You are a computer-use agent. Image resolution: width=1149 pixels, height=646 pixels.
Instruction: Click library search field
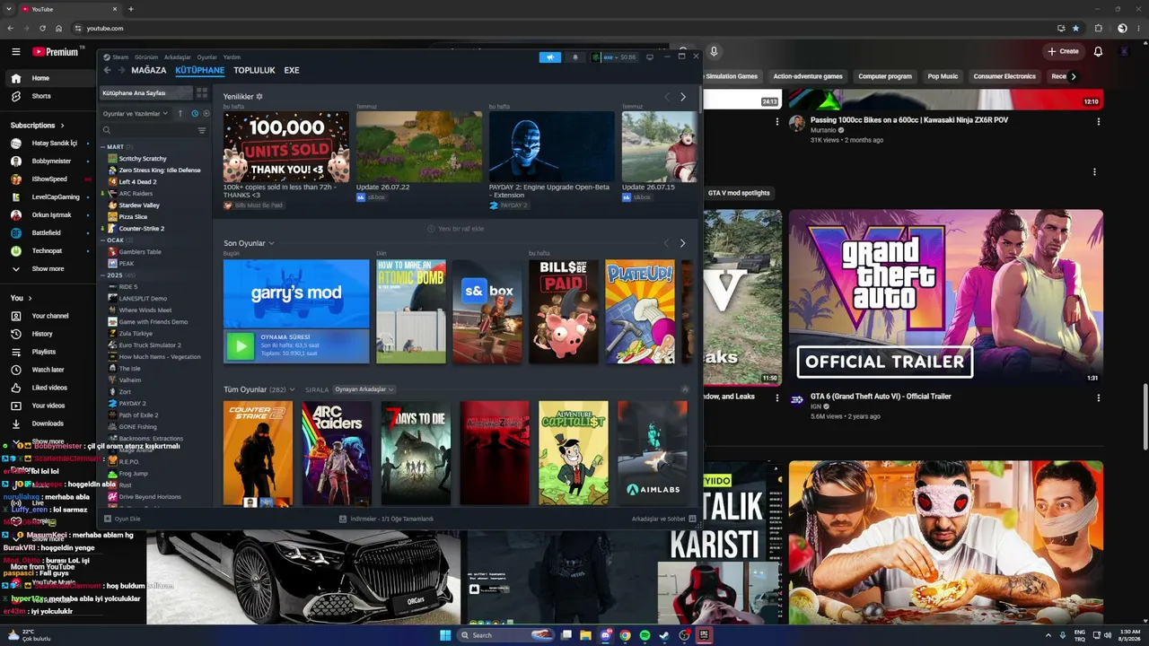pyautogui.click(x=147, y=130)
